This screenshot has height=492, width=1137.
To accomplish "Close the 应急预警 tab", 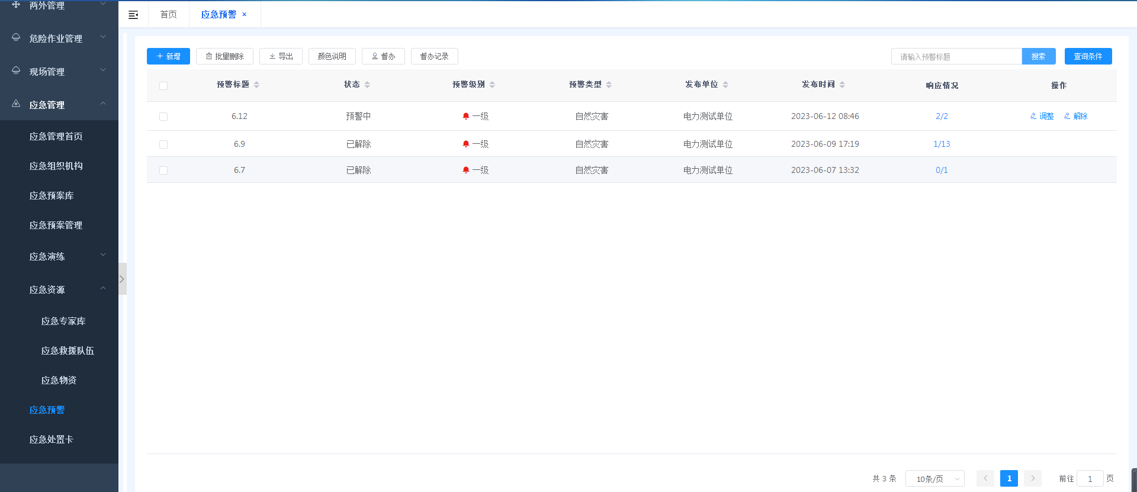I will pos(244,15).
